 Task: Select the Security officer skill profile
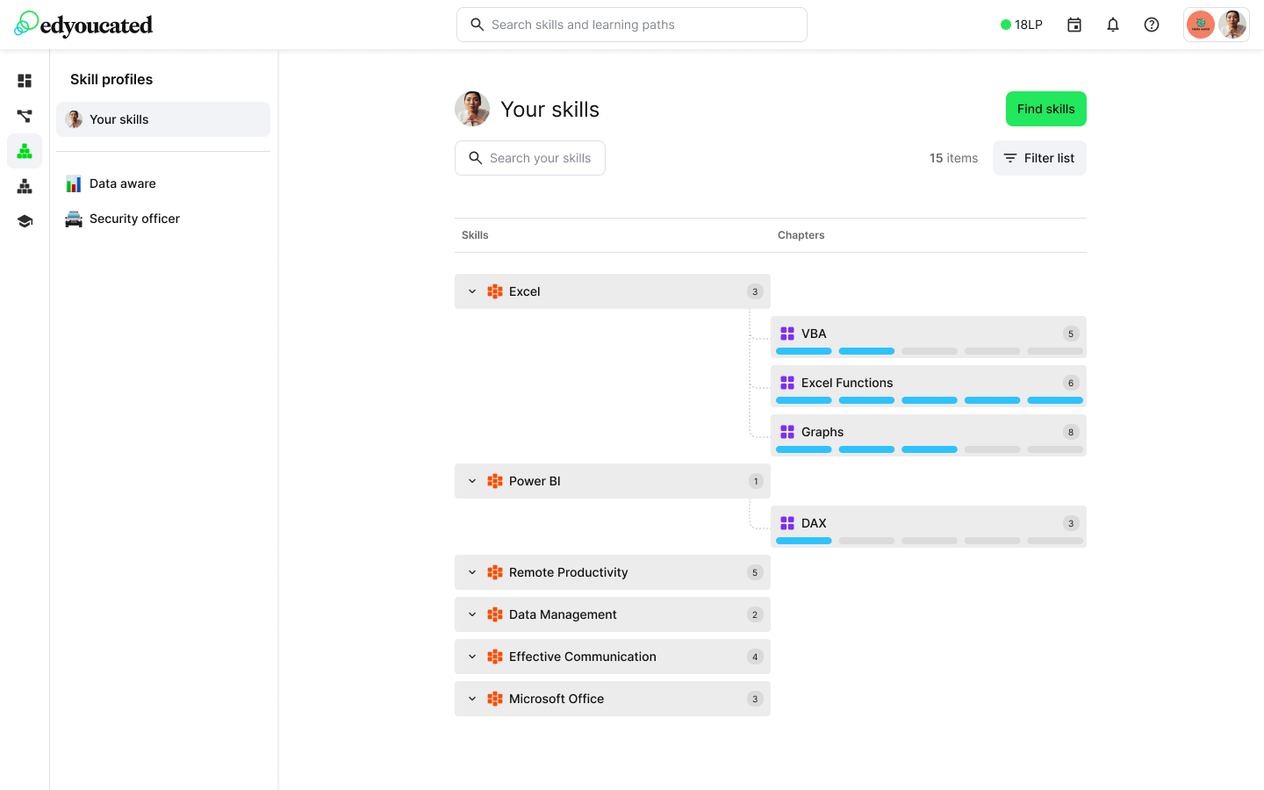coord(133,219)
